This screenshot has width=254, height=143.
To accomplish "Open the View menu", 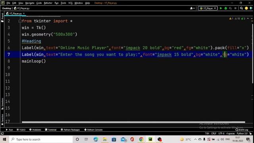I will [21, 3].
